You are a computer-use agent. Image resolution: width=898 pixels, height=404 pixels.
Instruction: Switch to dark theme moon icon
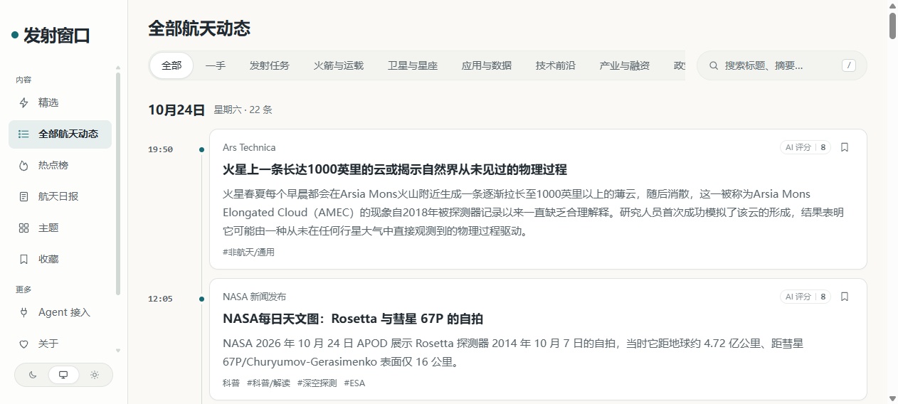tap(33, 375)
